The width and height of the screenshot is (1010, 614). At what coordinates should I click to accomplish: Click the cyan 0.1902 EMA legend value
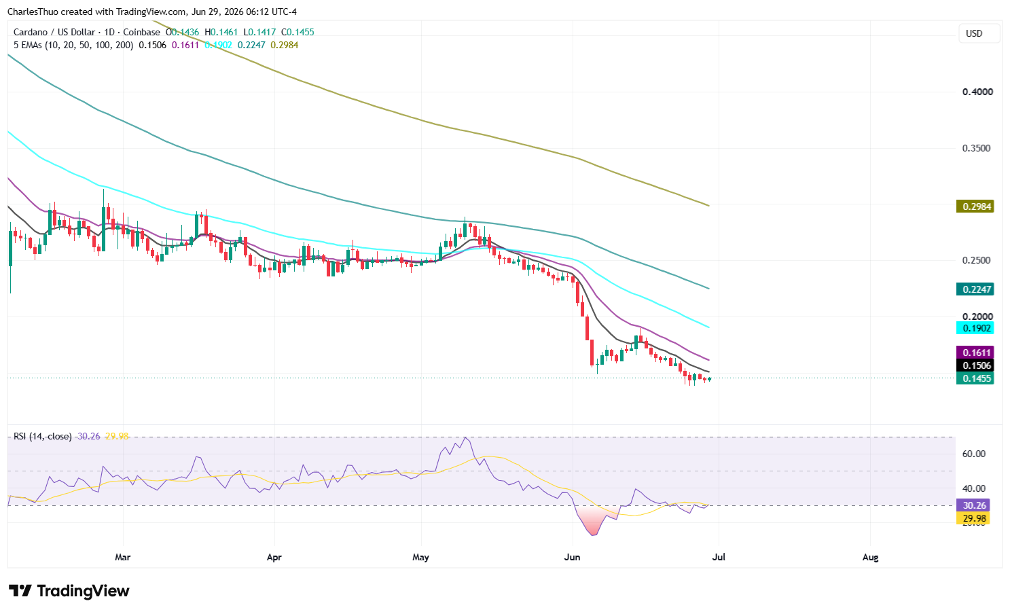tap(219, 45)
